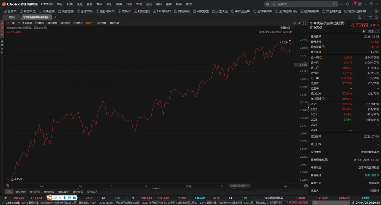Click the back arrow navigation icon
This screenshot has height=205, width=381.
click(x=365, y=17)
